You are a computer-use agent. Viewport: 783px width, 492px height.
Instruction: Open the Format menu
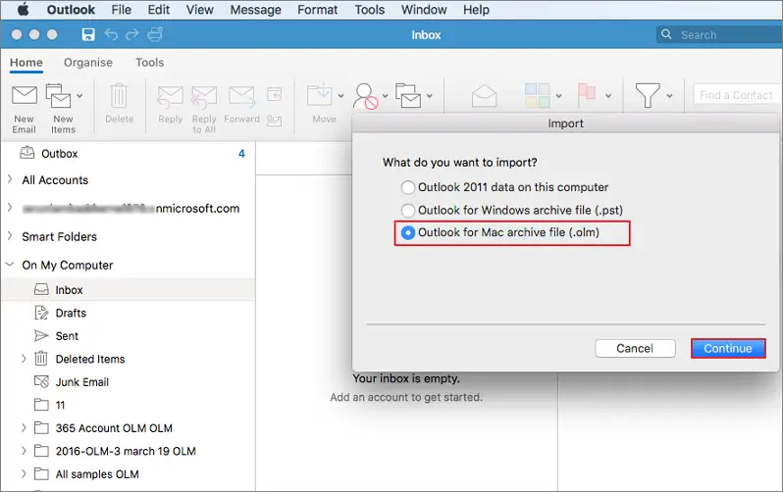pyautogui.click(x=318, y=10)
